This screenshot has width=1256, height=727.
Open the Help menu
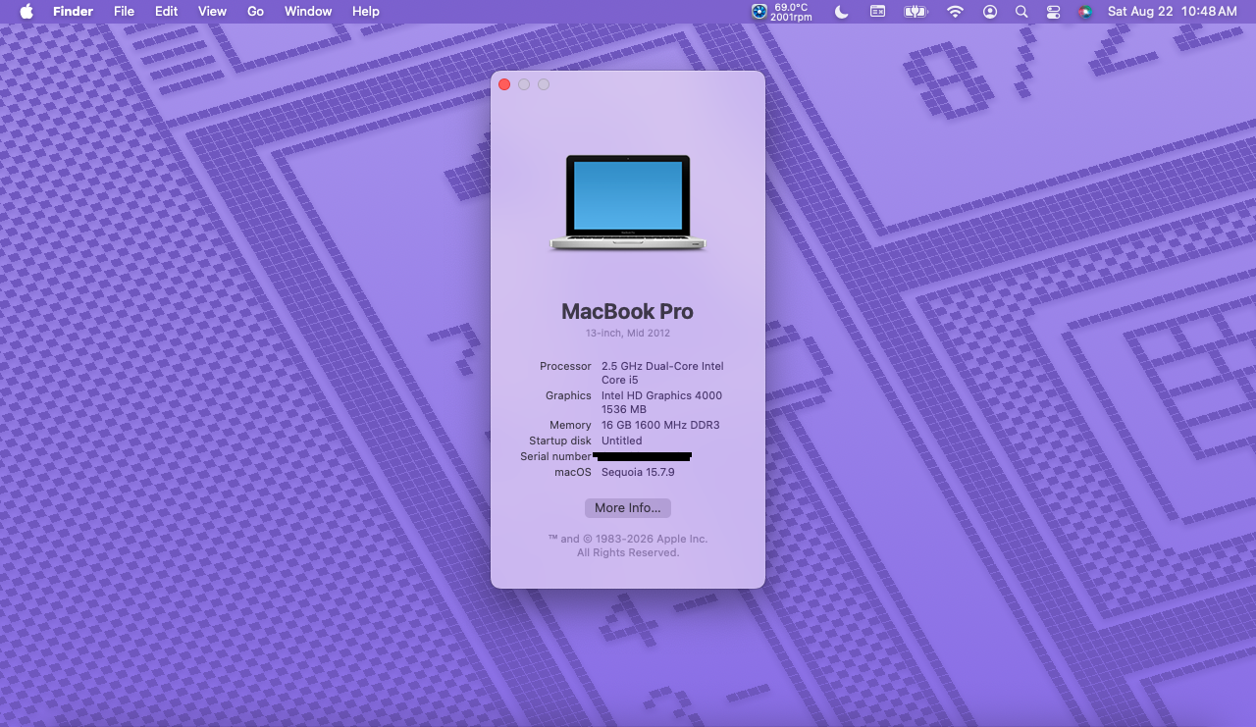[x=366, y=12]
